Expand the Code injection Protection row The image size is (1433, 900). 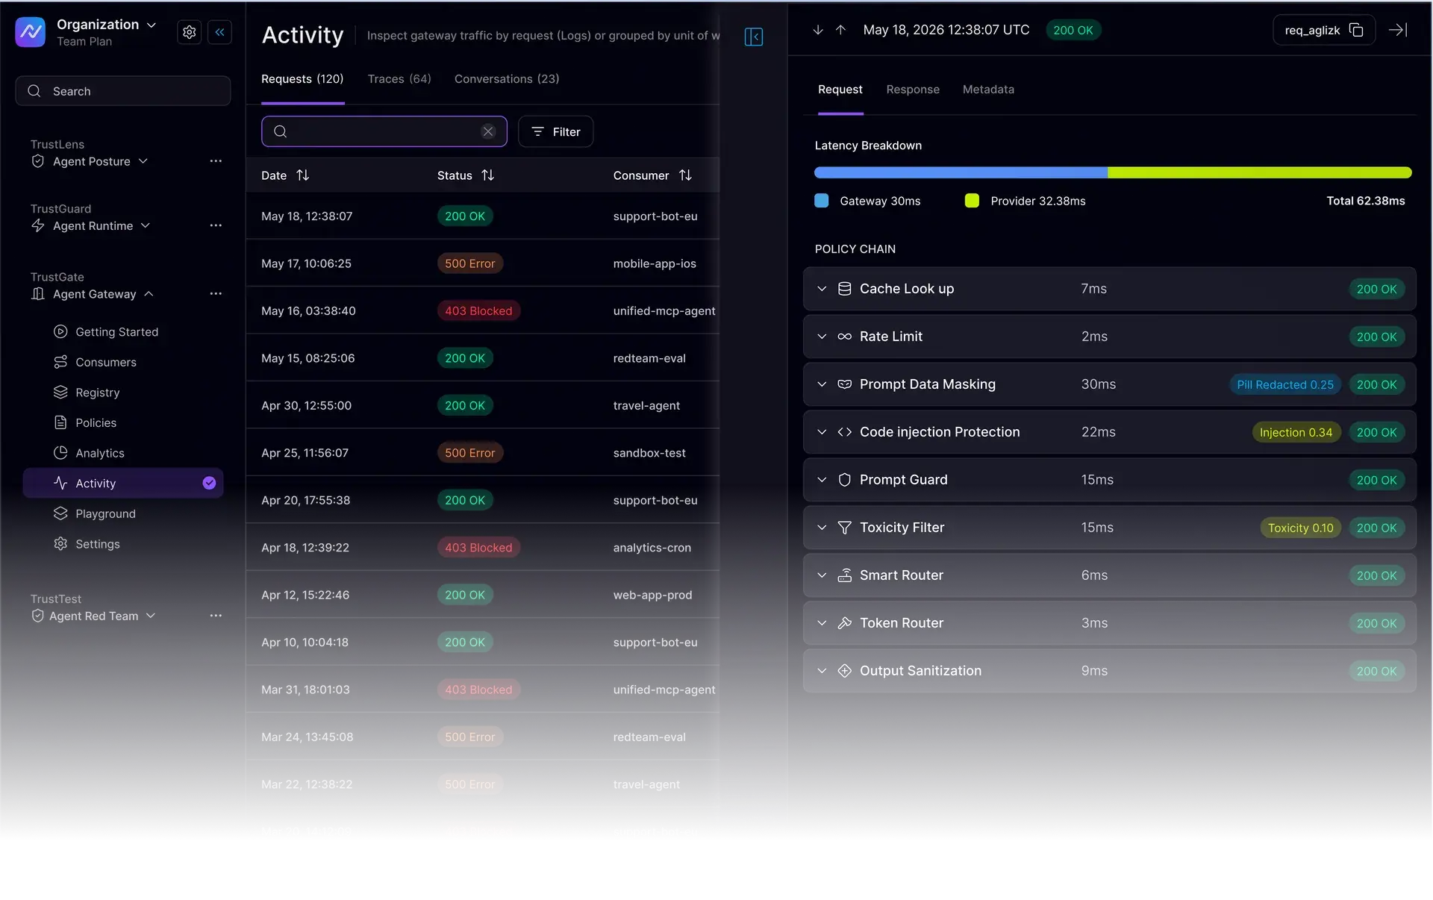(x=822, y=432)
